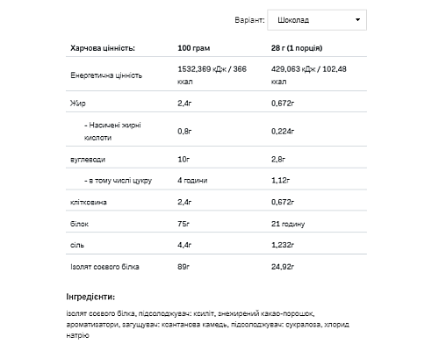Image resolution: width=439 pixels, height=351 pixels.
Task: Click the Насичені жирні кислоти row label
Action: coord(112,132)
